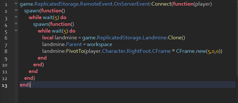Collapse the while loop fold on line 3
Image resolution: width=238 pixels, height=103 pixels.
16,17
